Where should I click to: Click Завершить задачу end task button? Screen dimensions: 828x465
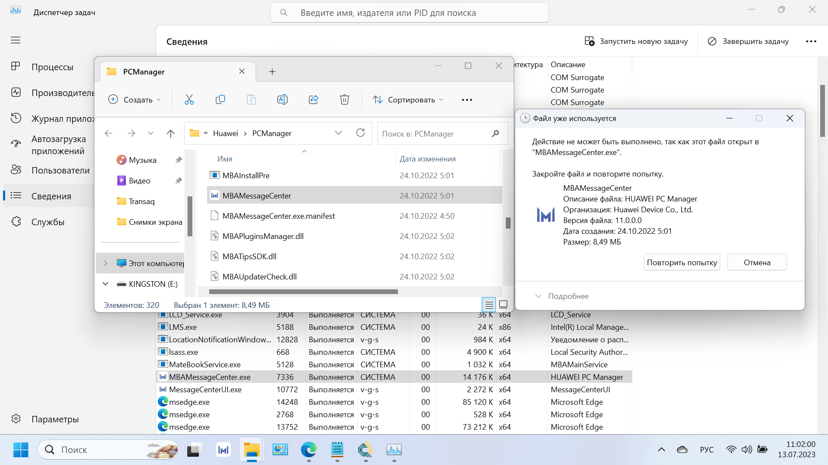(748, 41)
